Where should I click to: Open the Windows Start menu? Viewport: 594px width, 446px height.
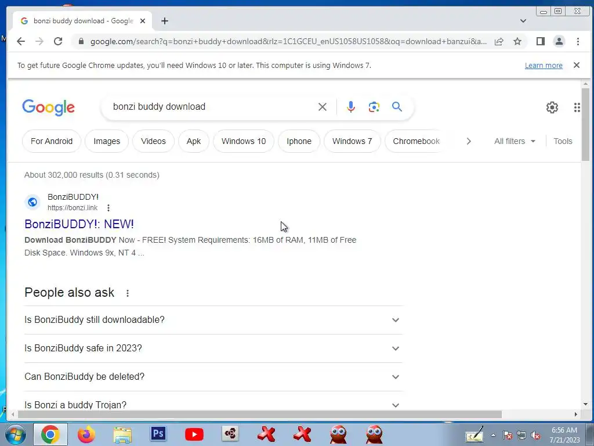click(16, 434)
